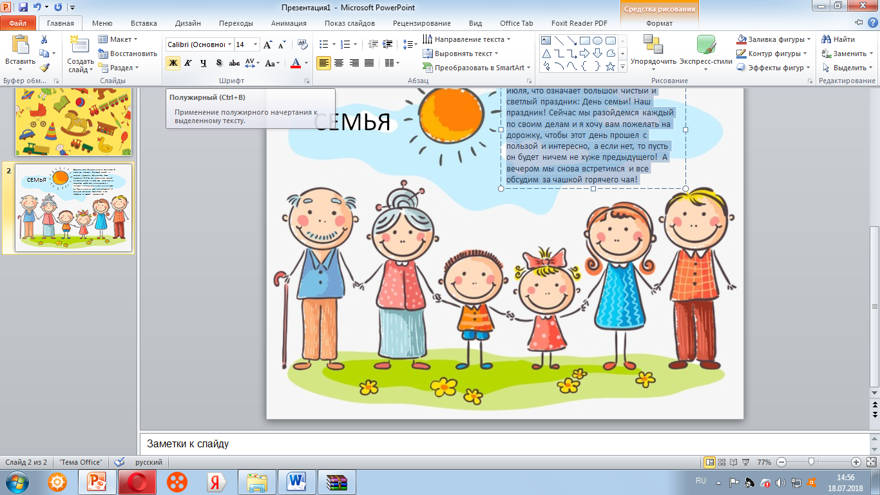This screenshot has height=495, width=880.
Task: Clear all formatting with the eraser icon
Action: tap(303, 44)
